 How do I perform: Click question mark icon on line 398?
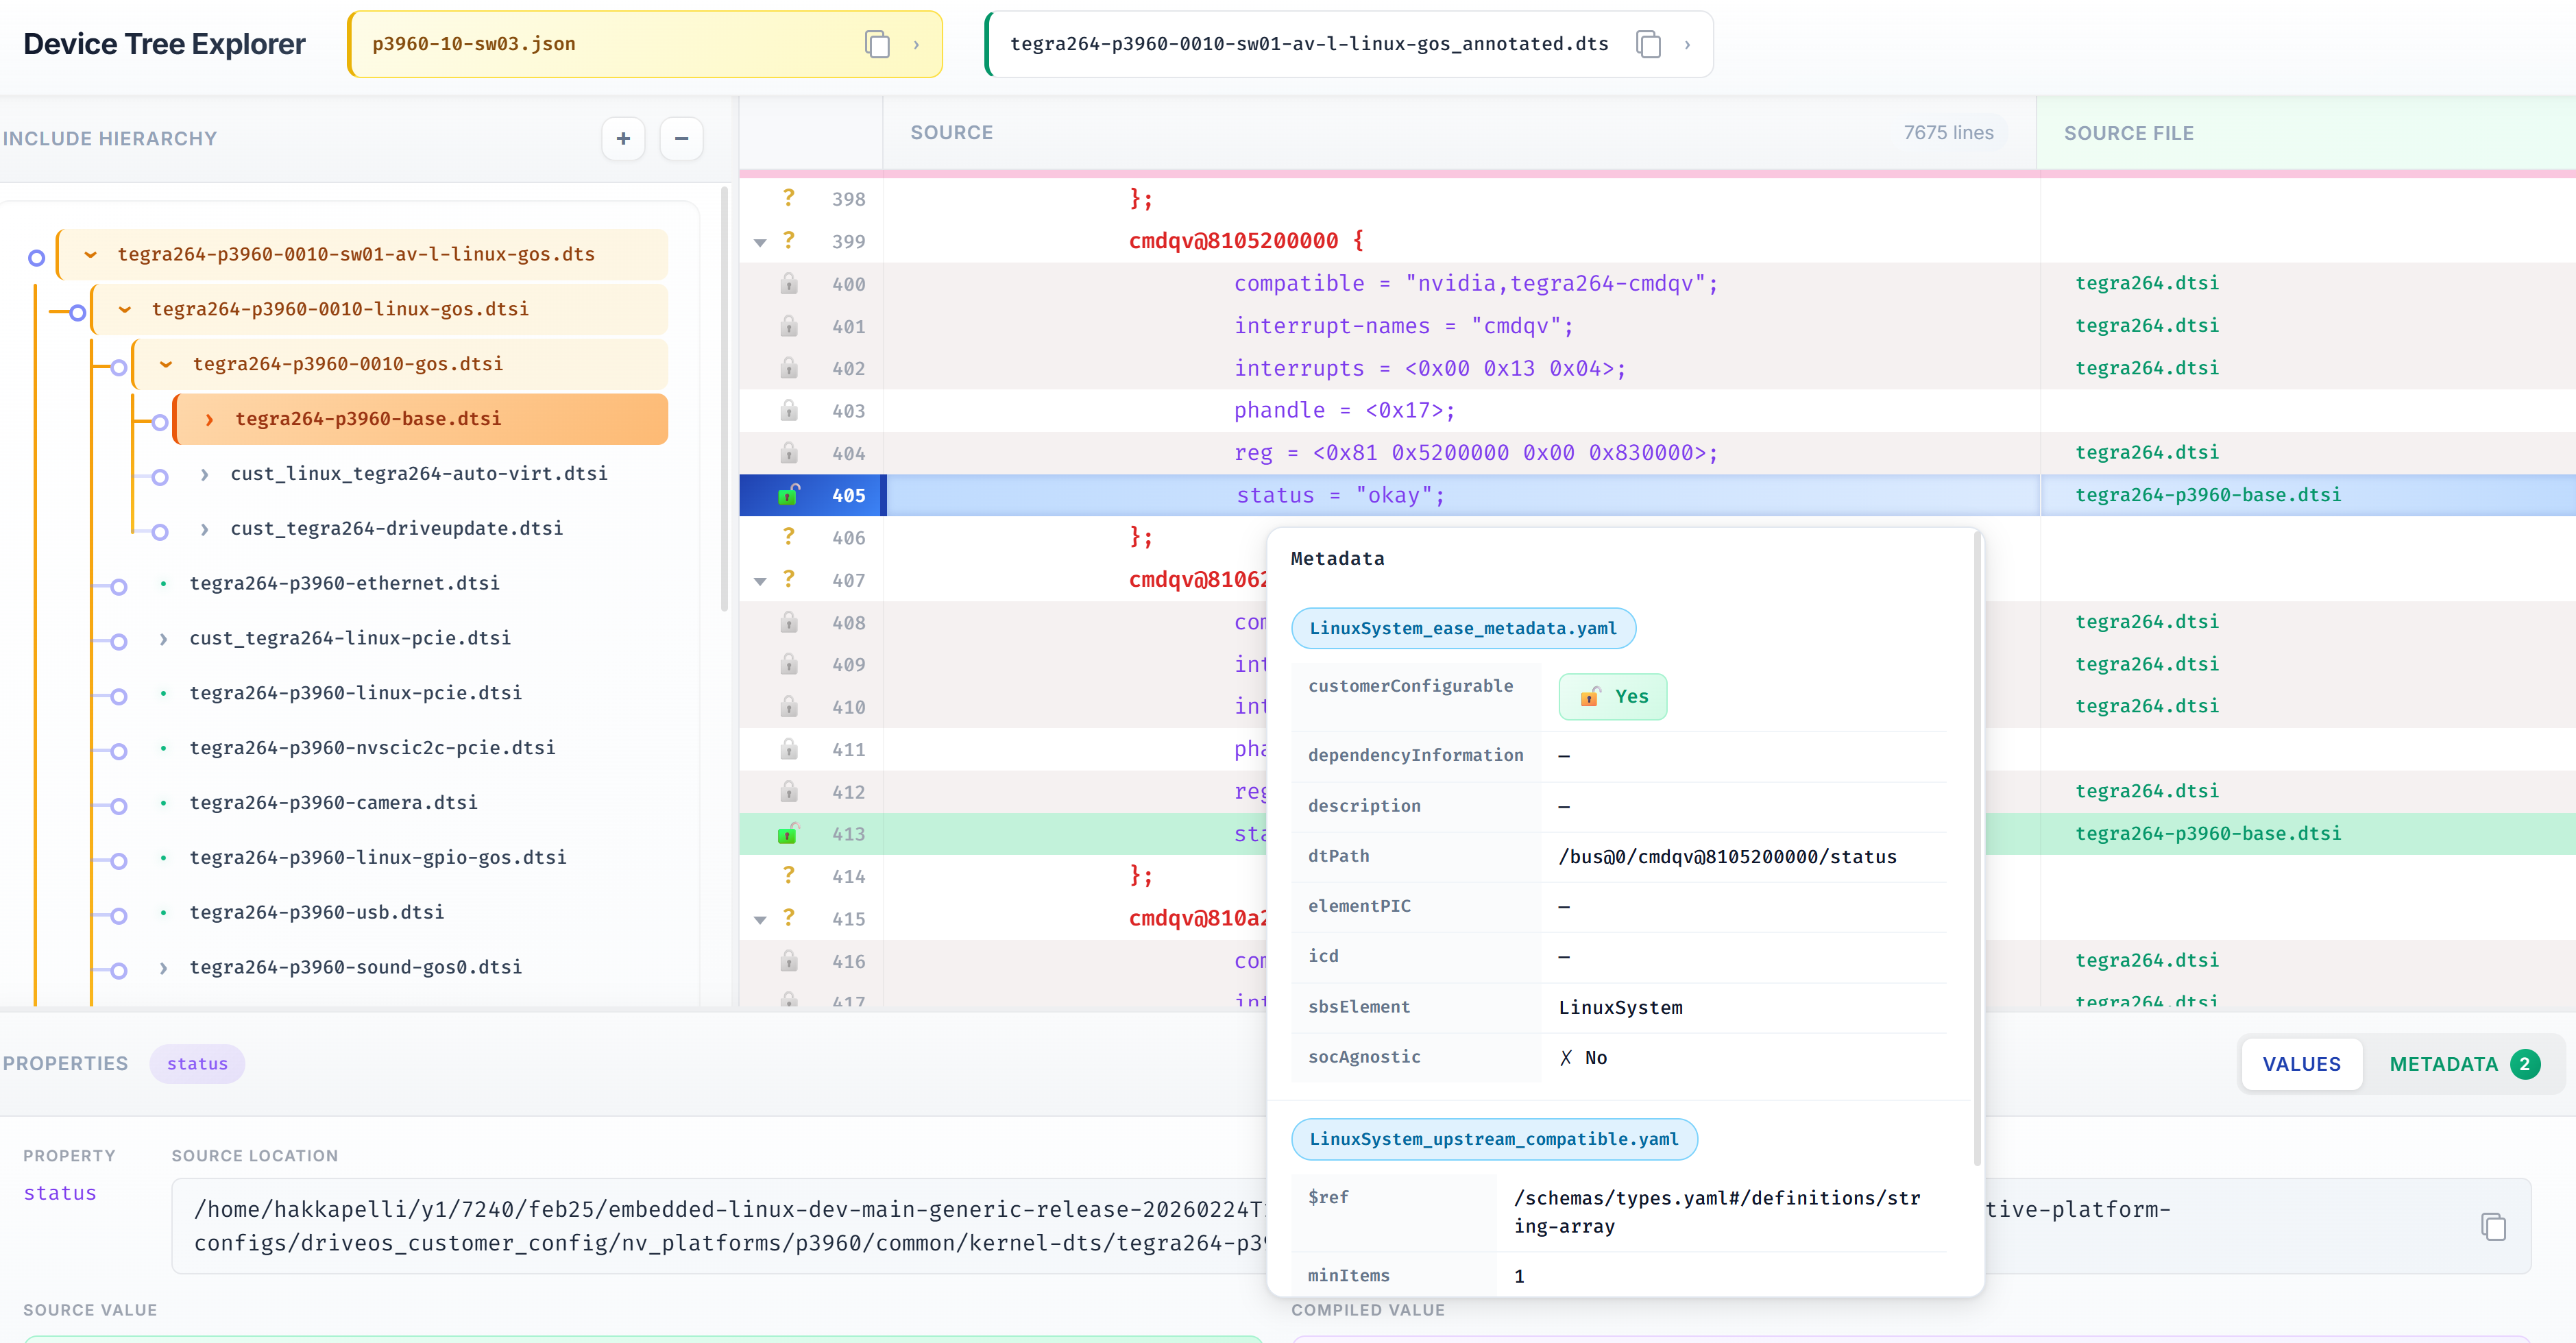[x=789, y=198]
